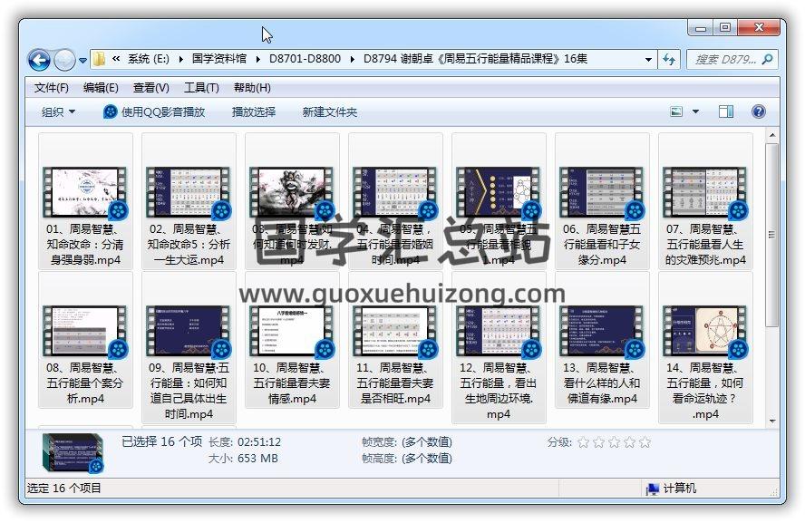Set rating to one star
805x523 pixels.
coord(583,442)
